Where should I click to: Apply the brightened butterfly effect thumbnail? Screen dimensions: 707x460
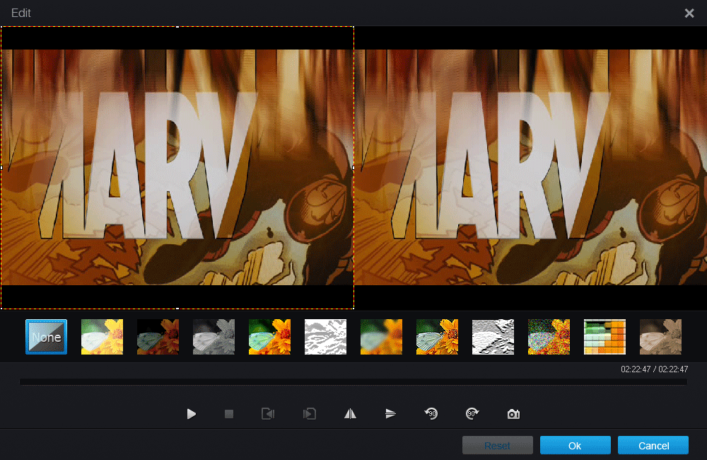[102, 337]
